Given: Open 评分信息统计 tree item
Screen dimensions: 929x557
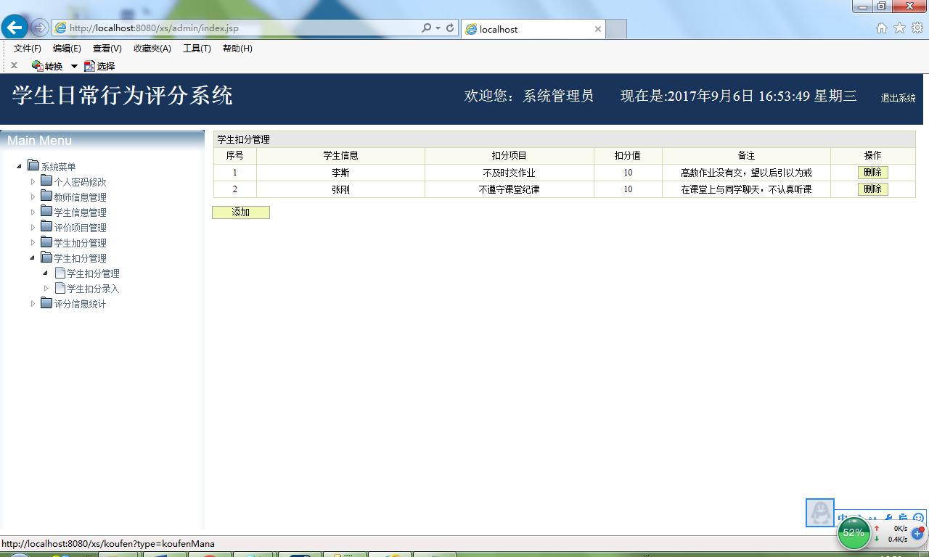Looking at the screenshot, I should (x=80, y=304).
